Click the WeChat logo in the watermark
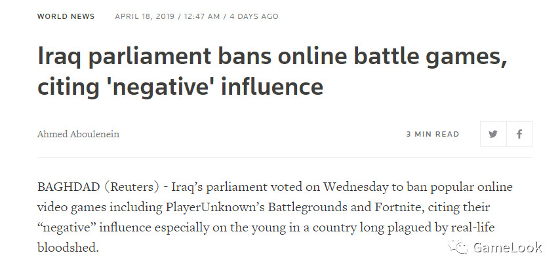The height and width of the screenshot is (270, 560). point(458,246)
